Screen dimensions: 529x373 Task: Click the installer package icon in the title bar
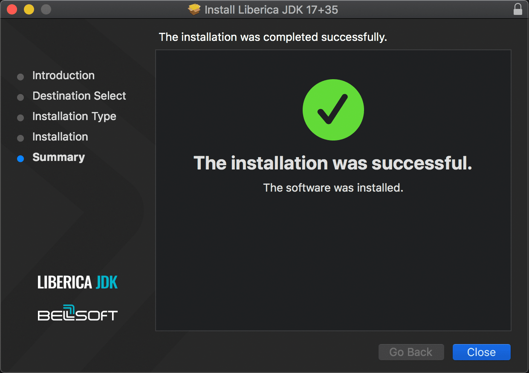pyautogui.click(x=194, y=9)
